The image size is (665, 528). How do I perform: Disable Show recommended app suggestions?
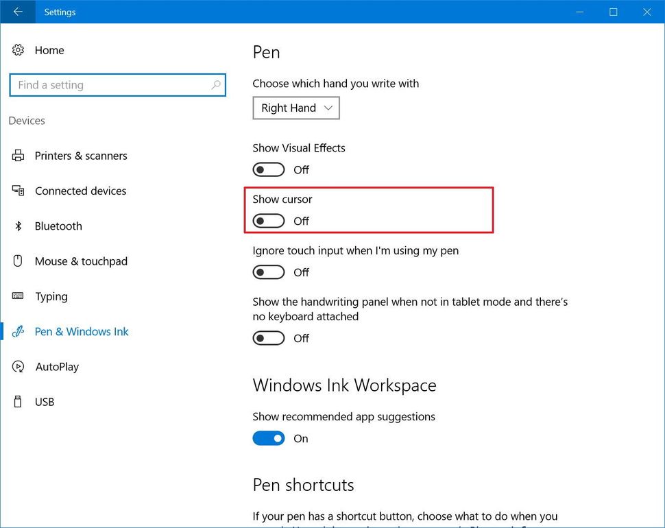(x=268, y=437)
